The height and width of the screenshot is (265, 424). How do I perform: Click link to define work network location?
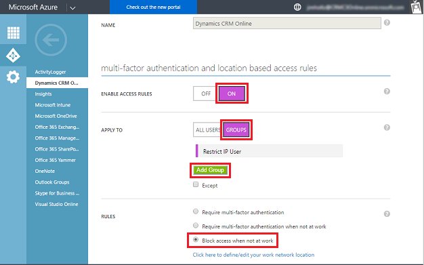point(253,255)
